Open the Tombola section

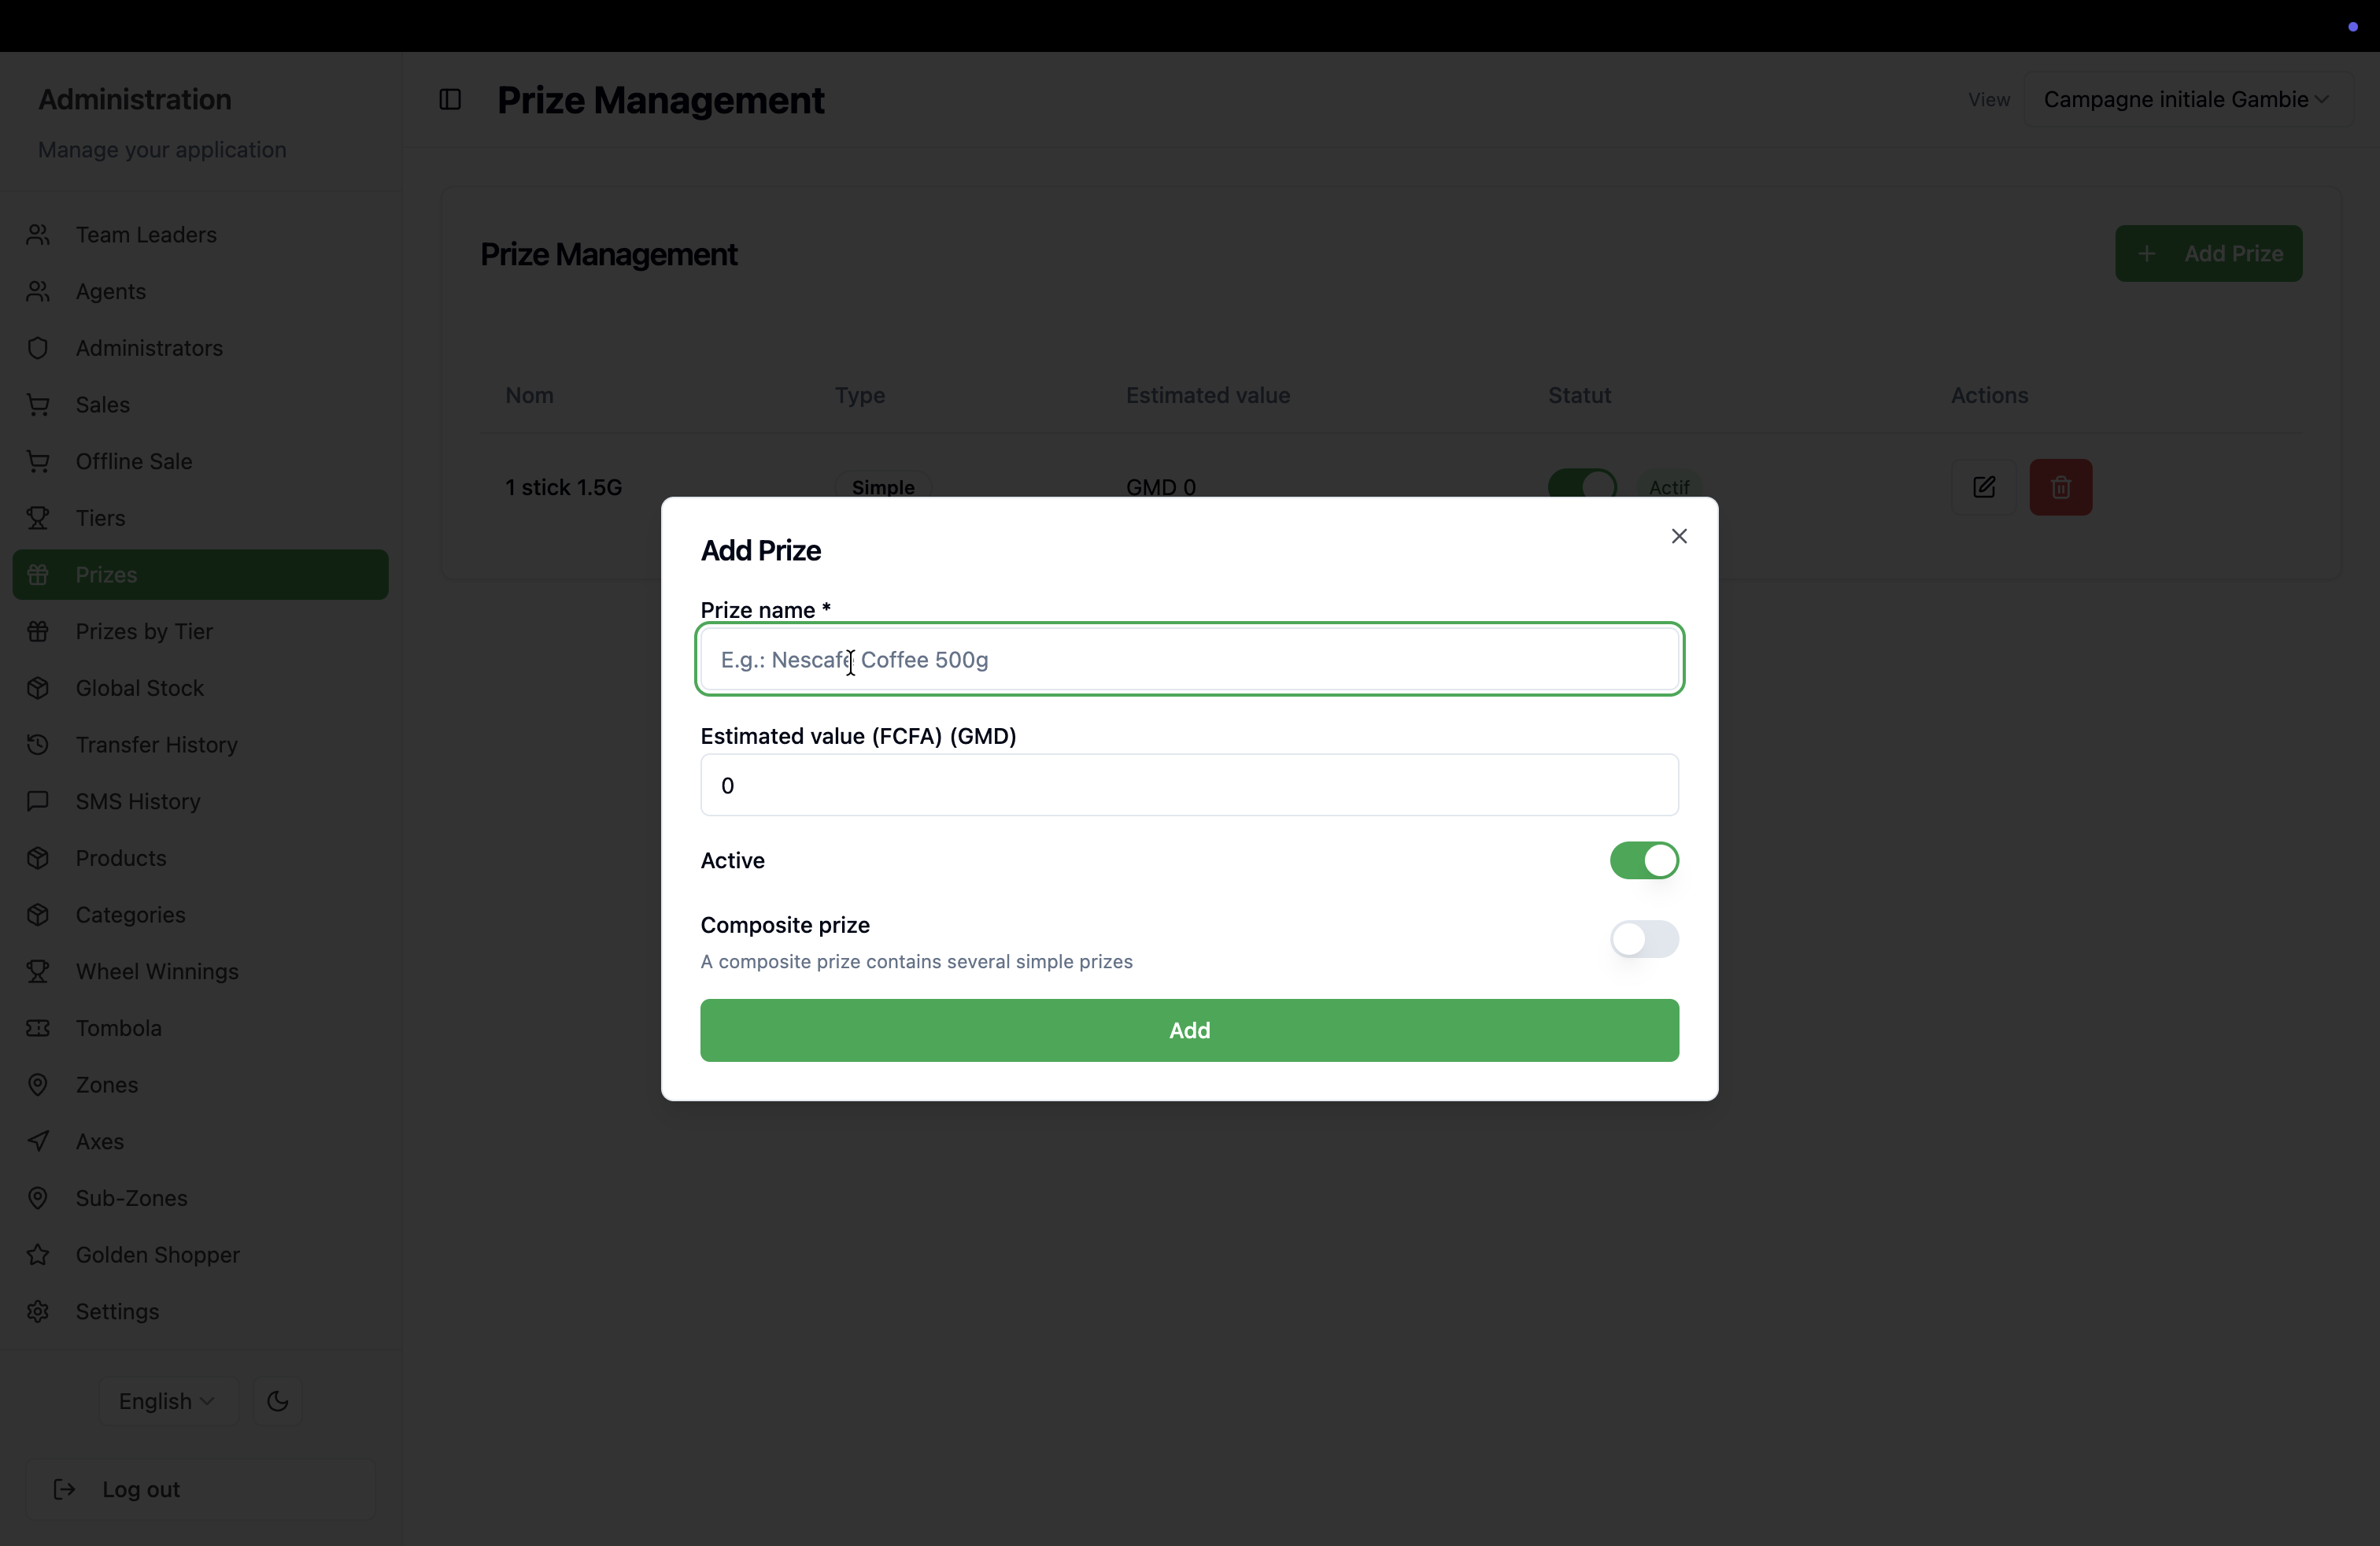(x=200, y=1028)
